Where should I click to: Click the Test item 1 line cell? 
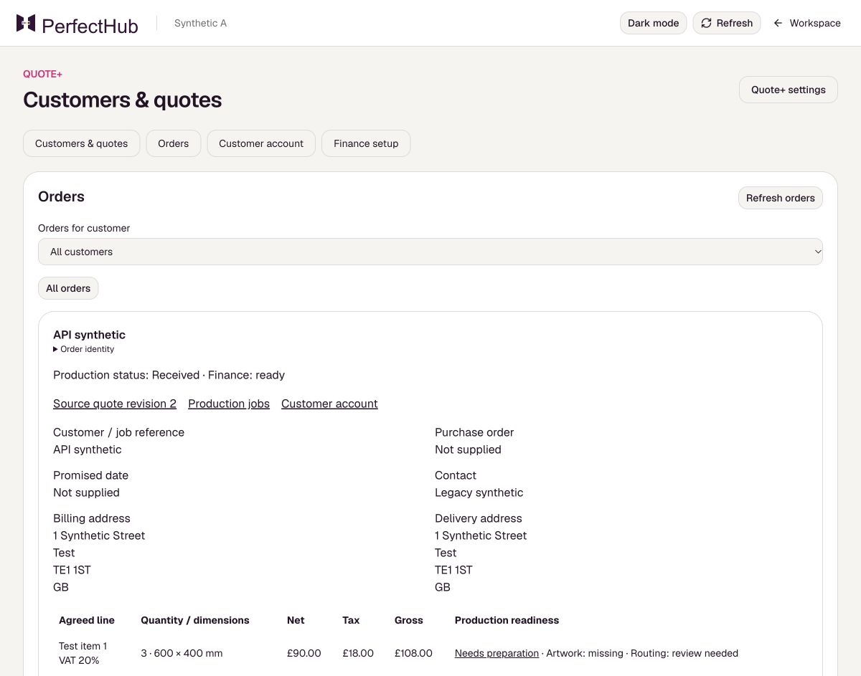(x=83, y=653)
